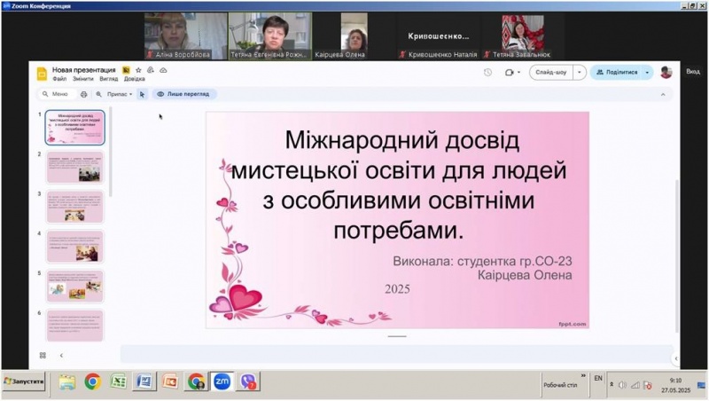Collapse the filmstrip panel with the arrow
709x401 pixels.
tap(61, 355)
